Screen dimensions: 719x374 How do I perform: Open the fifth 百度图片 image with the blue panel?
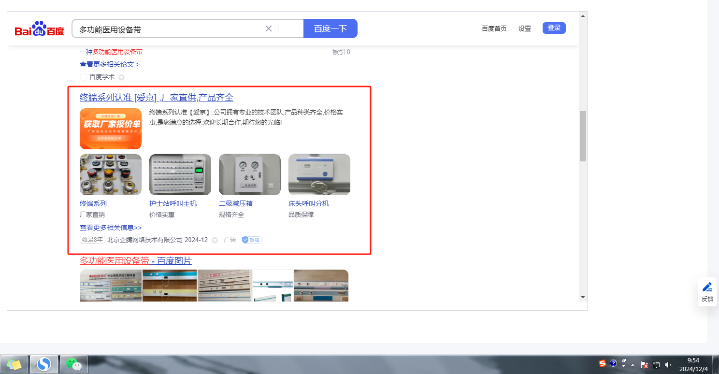coord(321,286)
